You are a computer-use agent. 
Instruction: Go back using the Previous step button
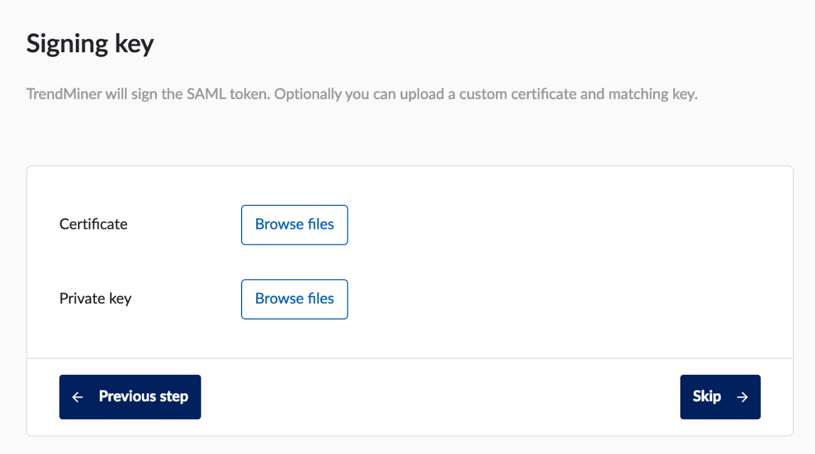[x=130, y=396]
